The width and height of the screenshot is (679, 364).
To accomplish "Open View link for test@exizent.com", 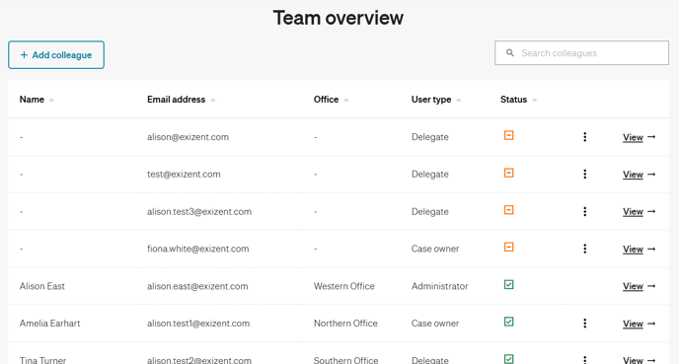I will (x=633, y=175).
